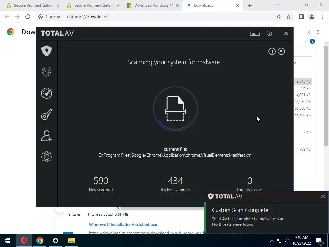Open the Windows notification center

pos(319,241)
